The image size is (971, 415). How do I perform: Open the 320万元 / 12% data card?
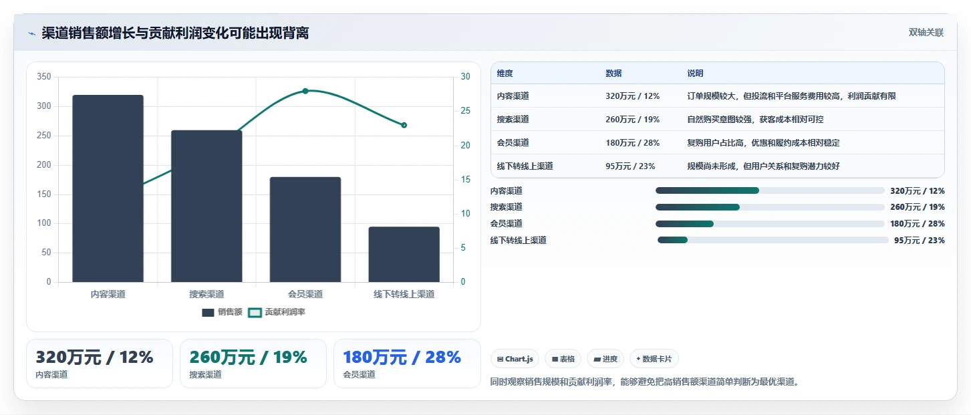coord(100,364)
